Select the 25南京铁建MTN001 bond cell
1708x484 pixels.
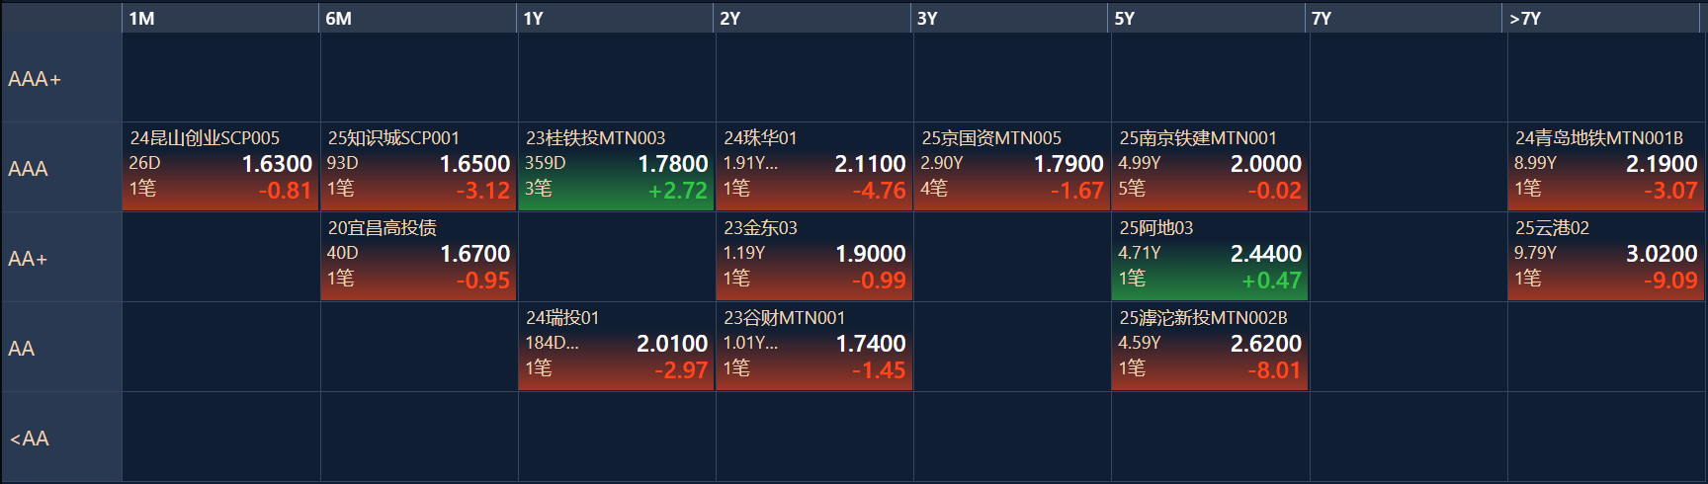(x=1210, y=166)
